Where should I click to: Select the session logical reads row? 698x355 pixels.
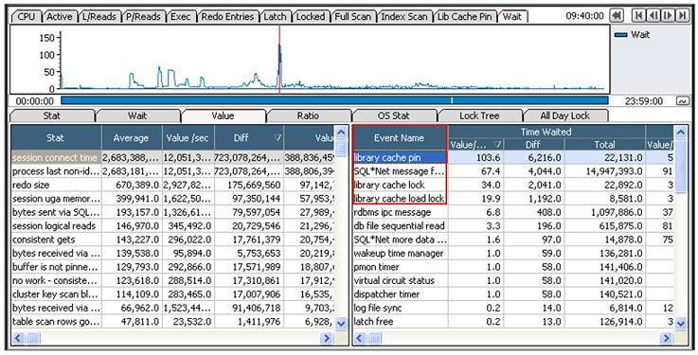point(172,226)
